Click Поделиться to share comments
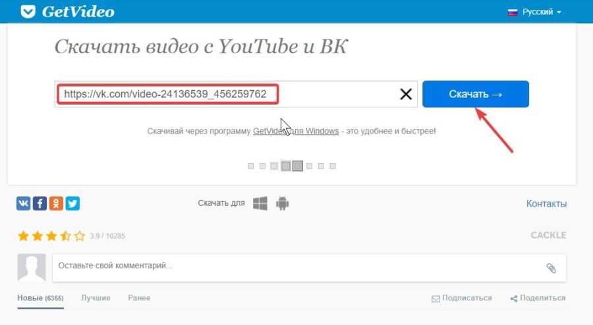 pos(543,298)
